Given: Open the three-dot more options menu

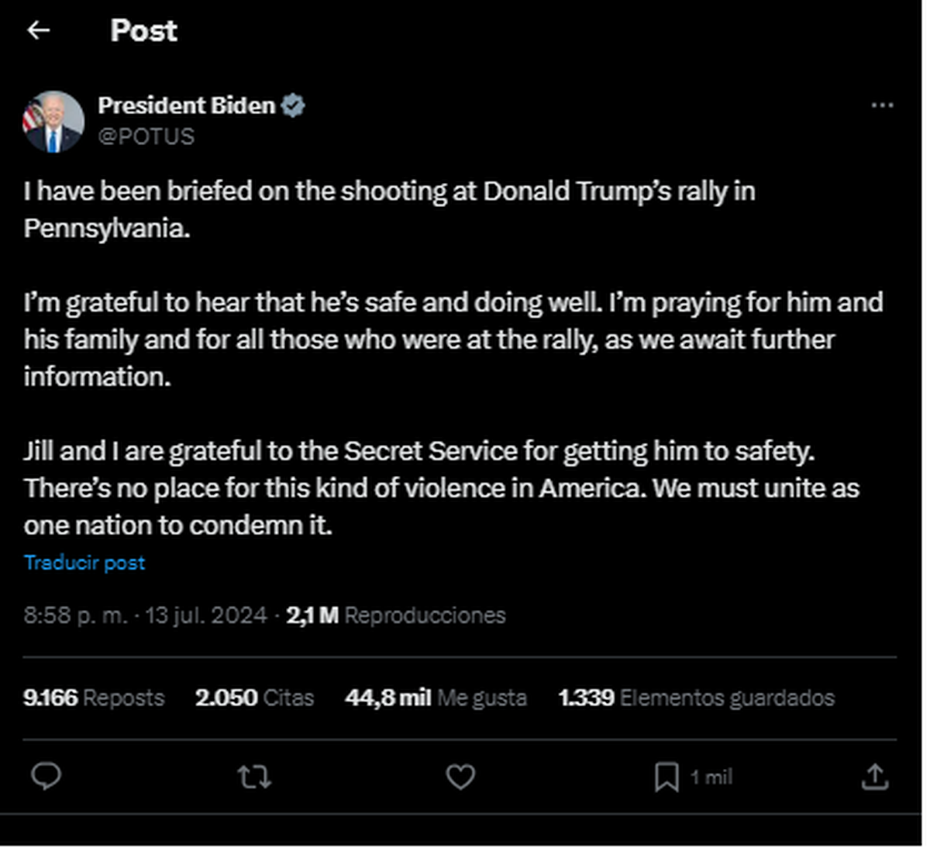Looking at the screenshot, I should click(882, 105).
